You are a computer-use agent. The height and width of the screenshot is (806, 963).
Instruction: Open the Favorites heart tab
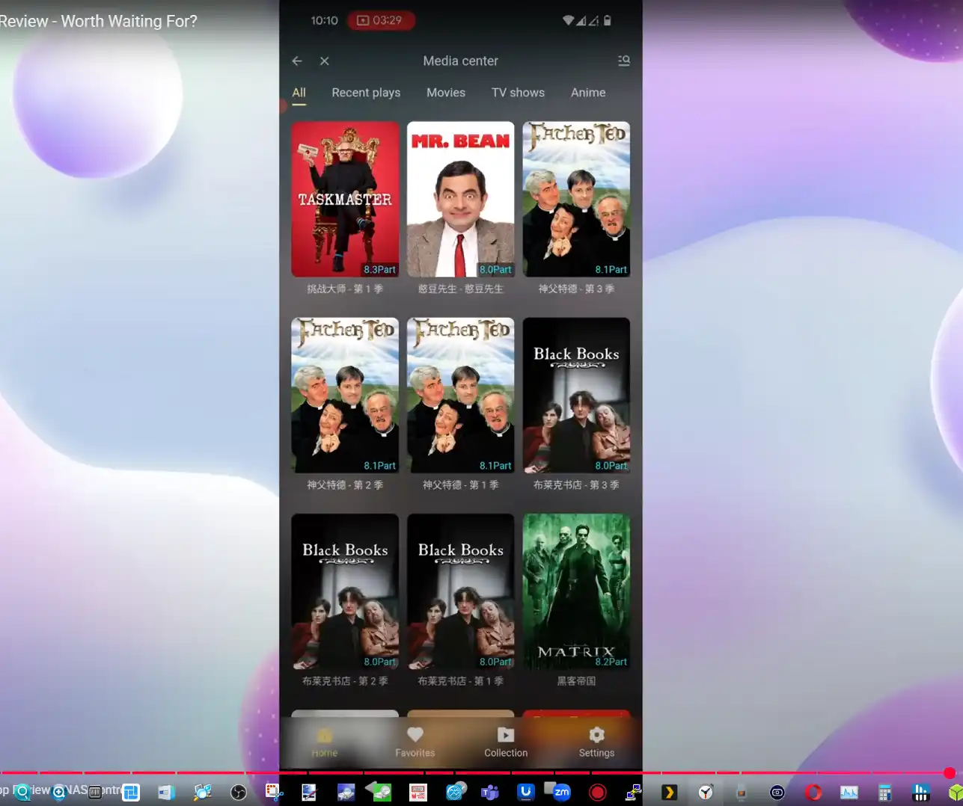[415, 742]
